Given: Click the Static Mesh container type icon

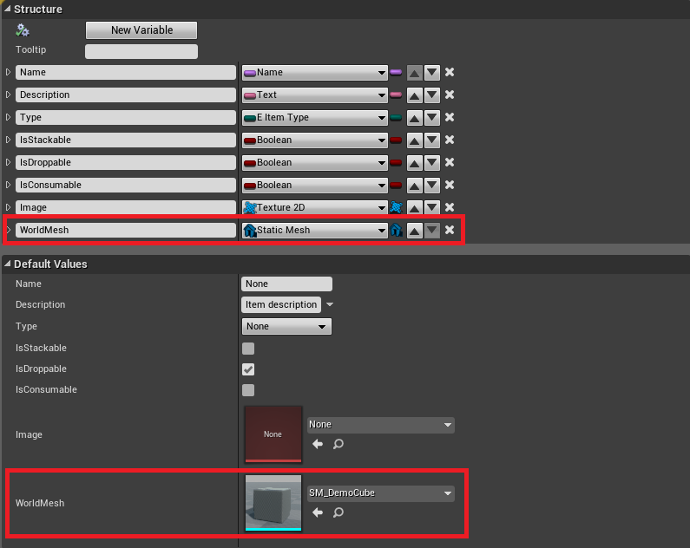Looking at the screenshot, I should (x=396, y=231).
